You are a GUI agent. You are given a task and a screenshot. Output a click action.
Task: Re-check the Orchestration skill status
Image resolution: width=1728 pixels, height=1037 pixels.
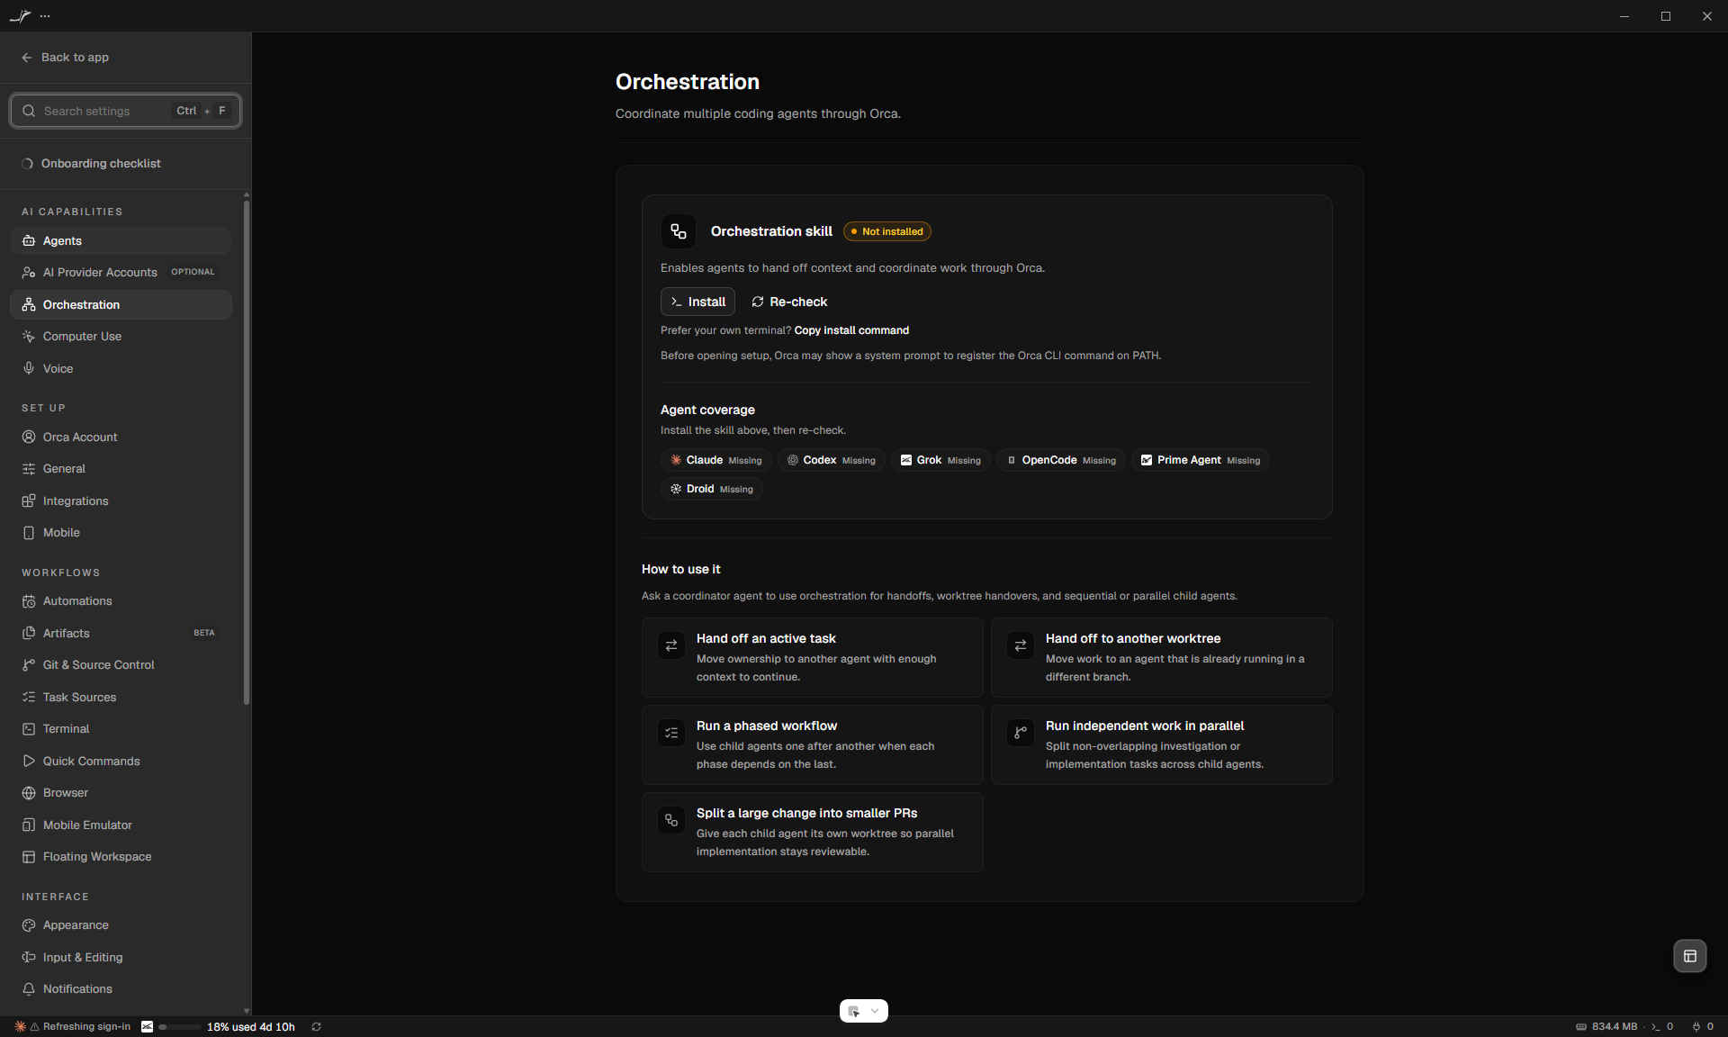789,302
